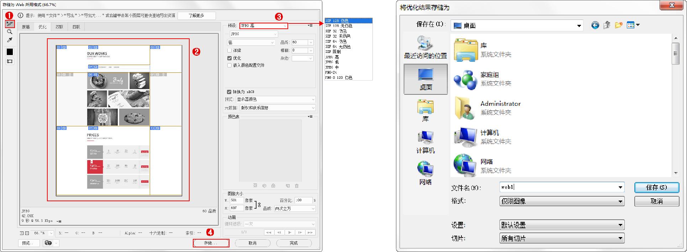Create a new folder in save dialog
Image resolution: width=687 pixels, height=252 pixels.
[x=619, y=25]
